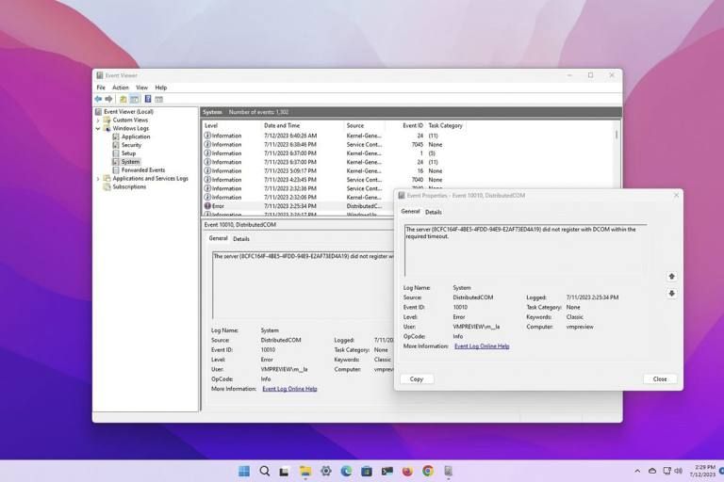Open Terminal from taskbar
This screenshot has width=724, height=482.
tap(387, 471)
